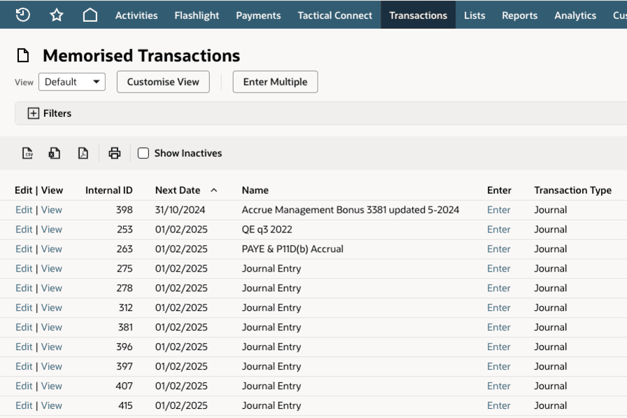Open the Tactical Connect menu
Screen dimensions: 627x418
click(x=334, y=15)
